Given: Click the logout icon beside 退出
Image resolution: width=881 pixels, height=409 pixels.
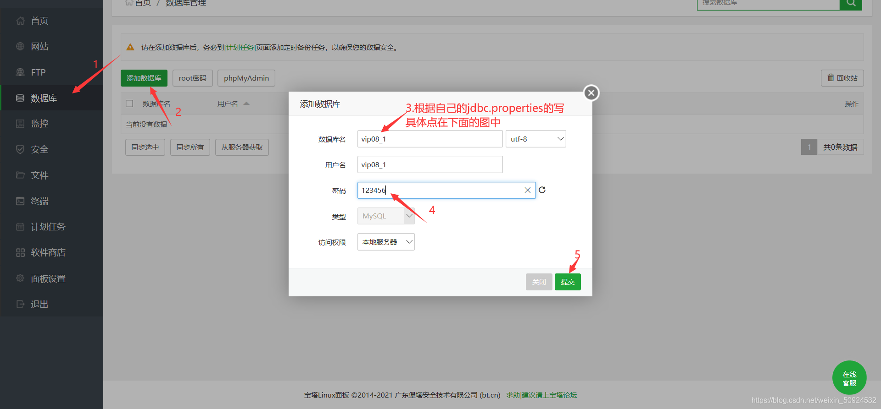Looking at the screenshot, I should tap(20, 304).
